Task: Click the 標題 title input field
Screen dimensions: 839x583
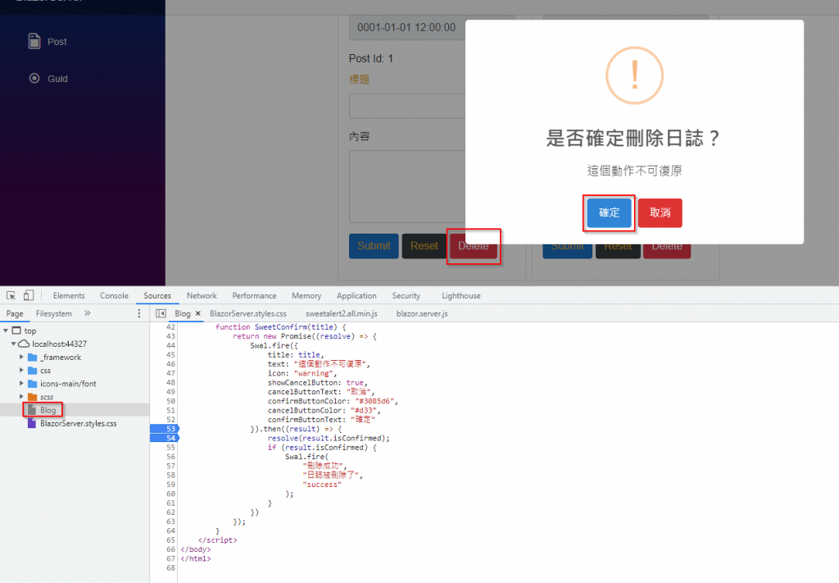Action: pos(407,106)
